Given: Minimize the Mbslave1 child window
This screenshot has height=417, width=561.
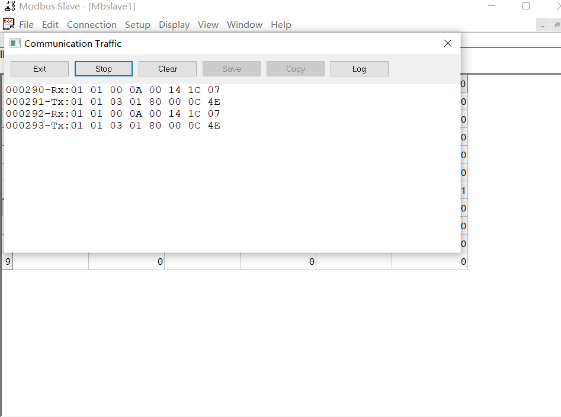Looking at the screenshot, I should (543, 25).
